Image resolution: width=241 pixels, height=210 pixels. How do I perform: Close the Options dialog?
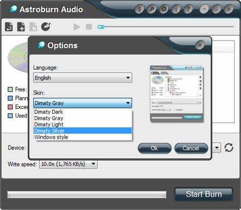(200, 45)
